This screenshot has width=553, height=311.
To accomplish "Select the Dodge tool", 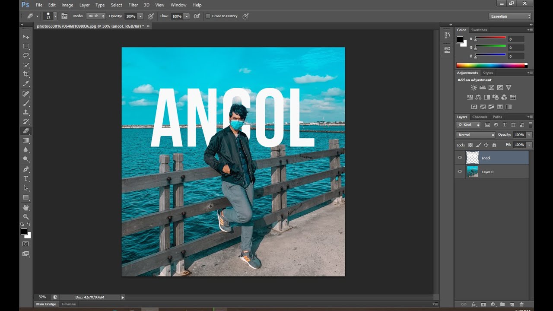I will click(26, 159).
